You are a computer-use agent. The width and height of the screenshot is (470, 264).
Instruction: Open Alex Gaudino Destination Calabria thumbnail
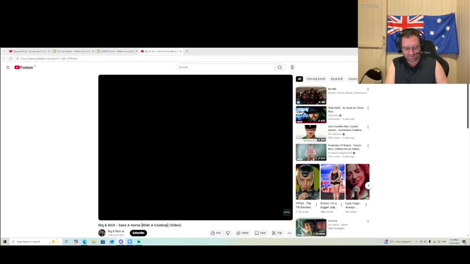(311, 133)
